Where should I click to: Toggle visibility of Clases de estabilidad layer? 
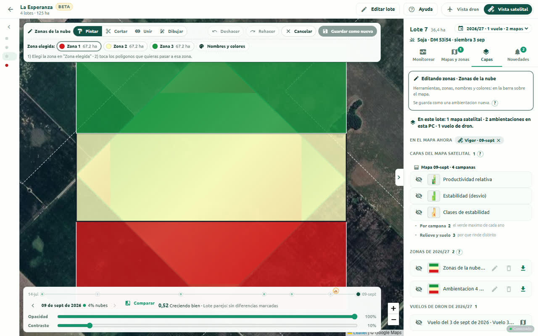click(418, 212)
